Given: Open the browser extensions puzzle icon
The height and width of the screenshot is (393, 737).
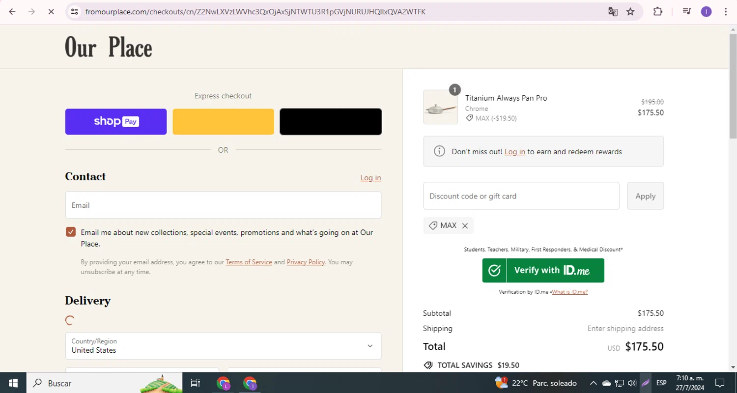Looking at the screenshot, I should (657, 11).
